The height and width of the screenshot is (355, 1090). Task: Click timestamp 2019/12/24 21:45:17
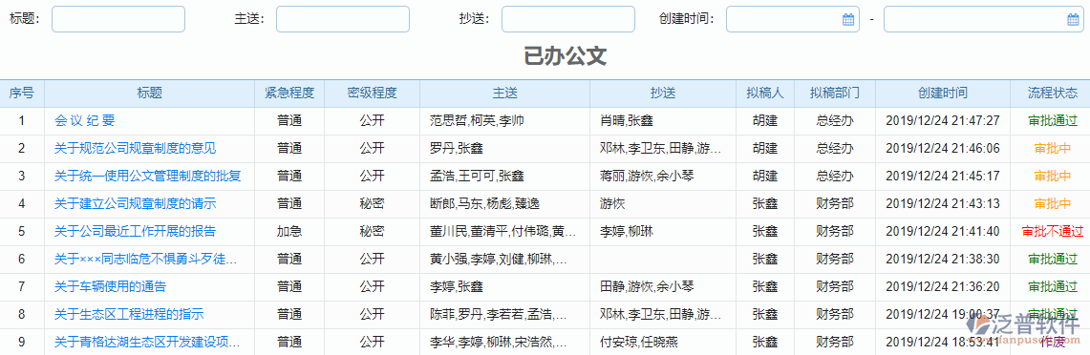943,177
